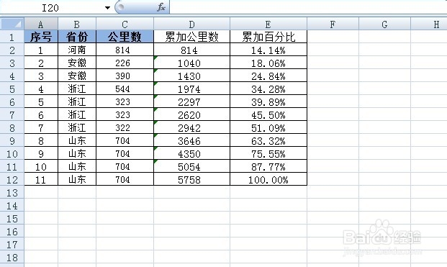The width and height of the screenshot is (447, 267).
Task: Open the Name Box dropdown arrow
Action: pyautogui.click(x=107, y=8)
